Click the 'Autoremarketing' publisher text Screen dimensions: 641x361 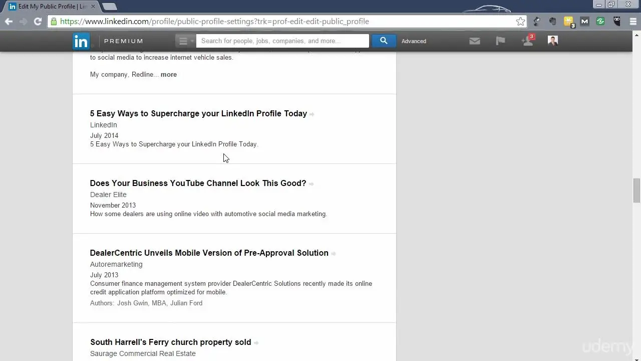tap(116, 264)
